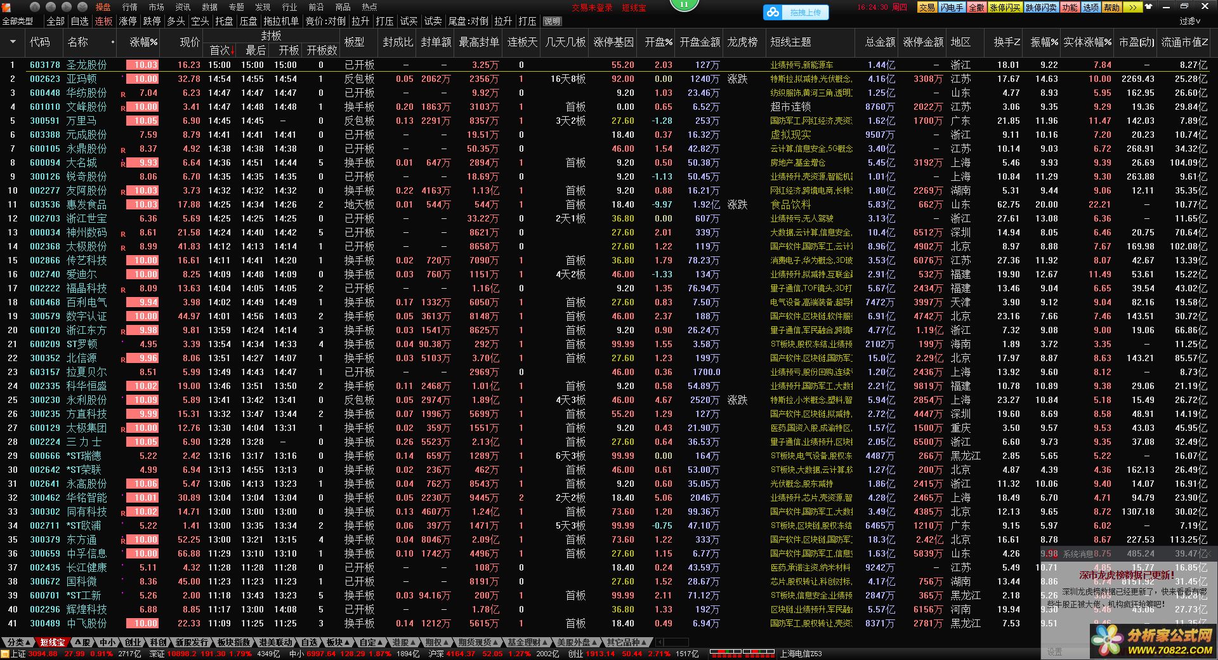Click the R marker beside 神州数码

[123, 234]
